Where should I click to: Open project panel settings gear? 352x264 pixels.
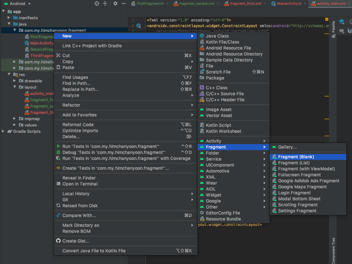(x=115, y=3)
